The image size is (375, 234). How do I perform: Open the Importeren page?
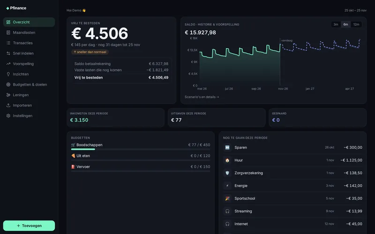coord(29,105)
